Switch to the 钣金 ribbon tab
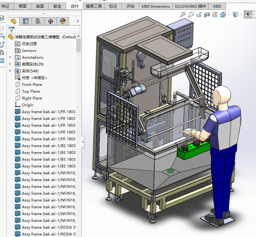 57,6
